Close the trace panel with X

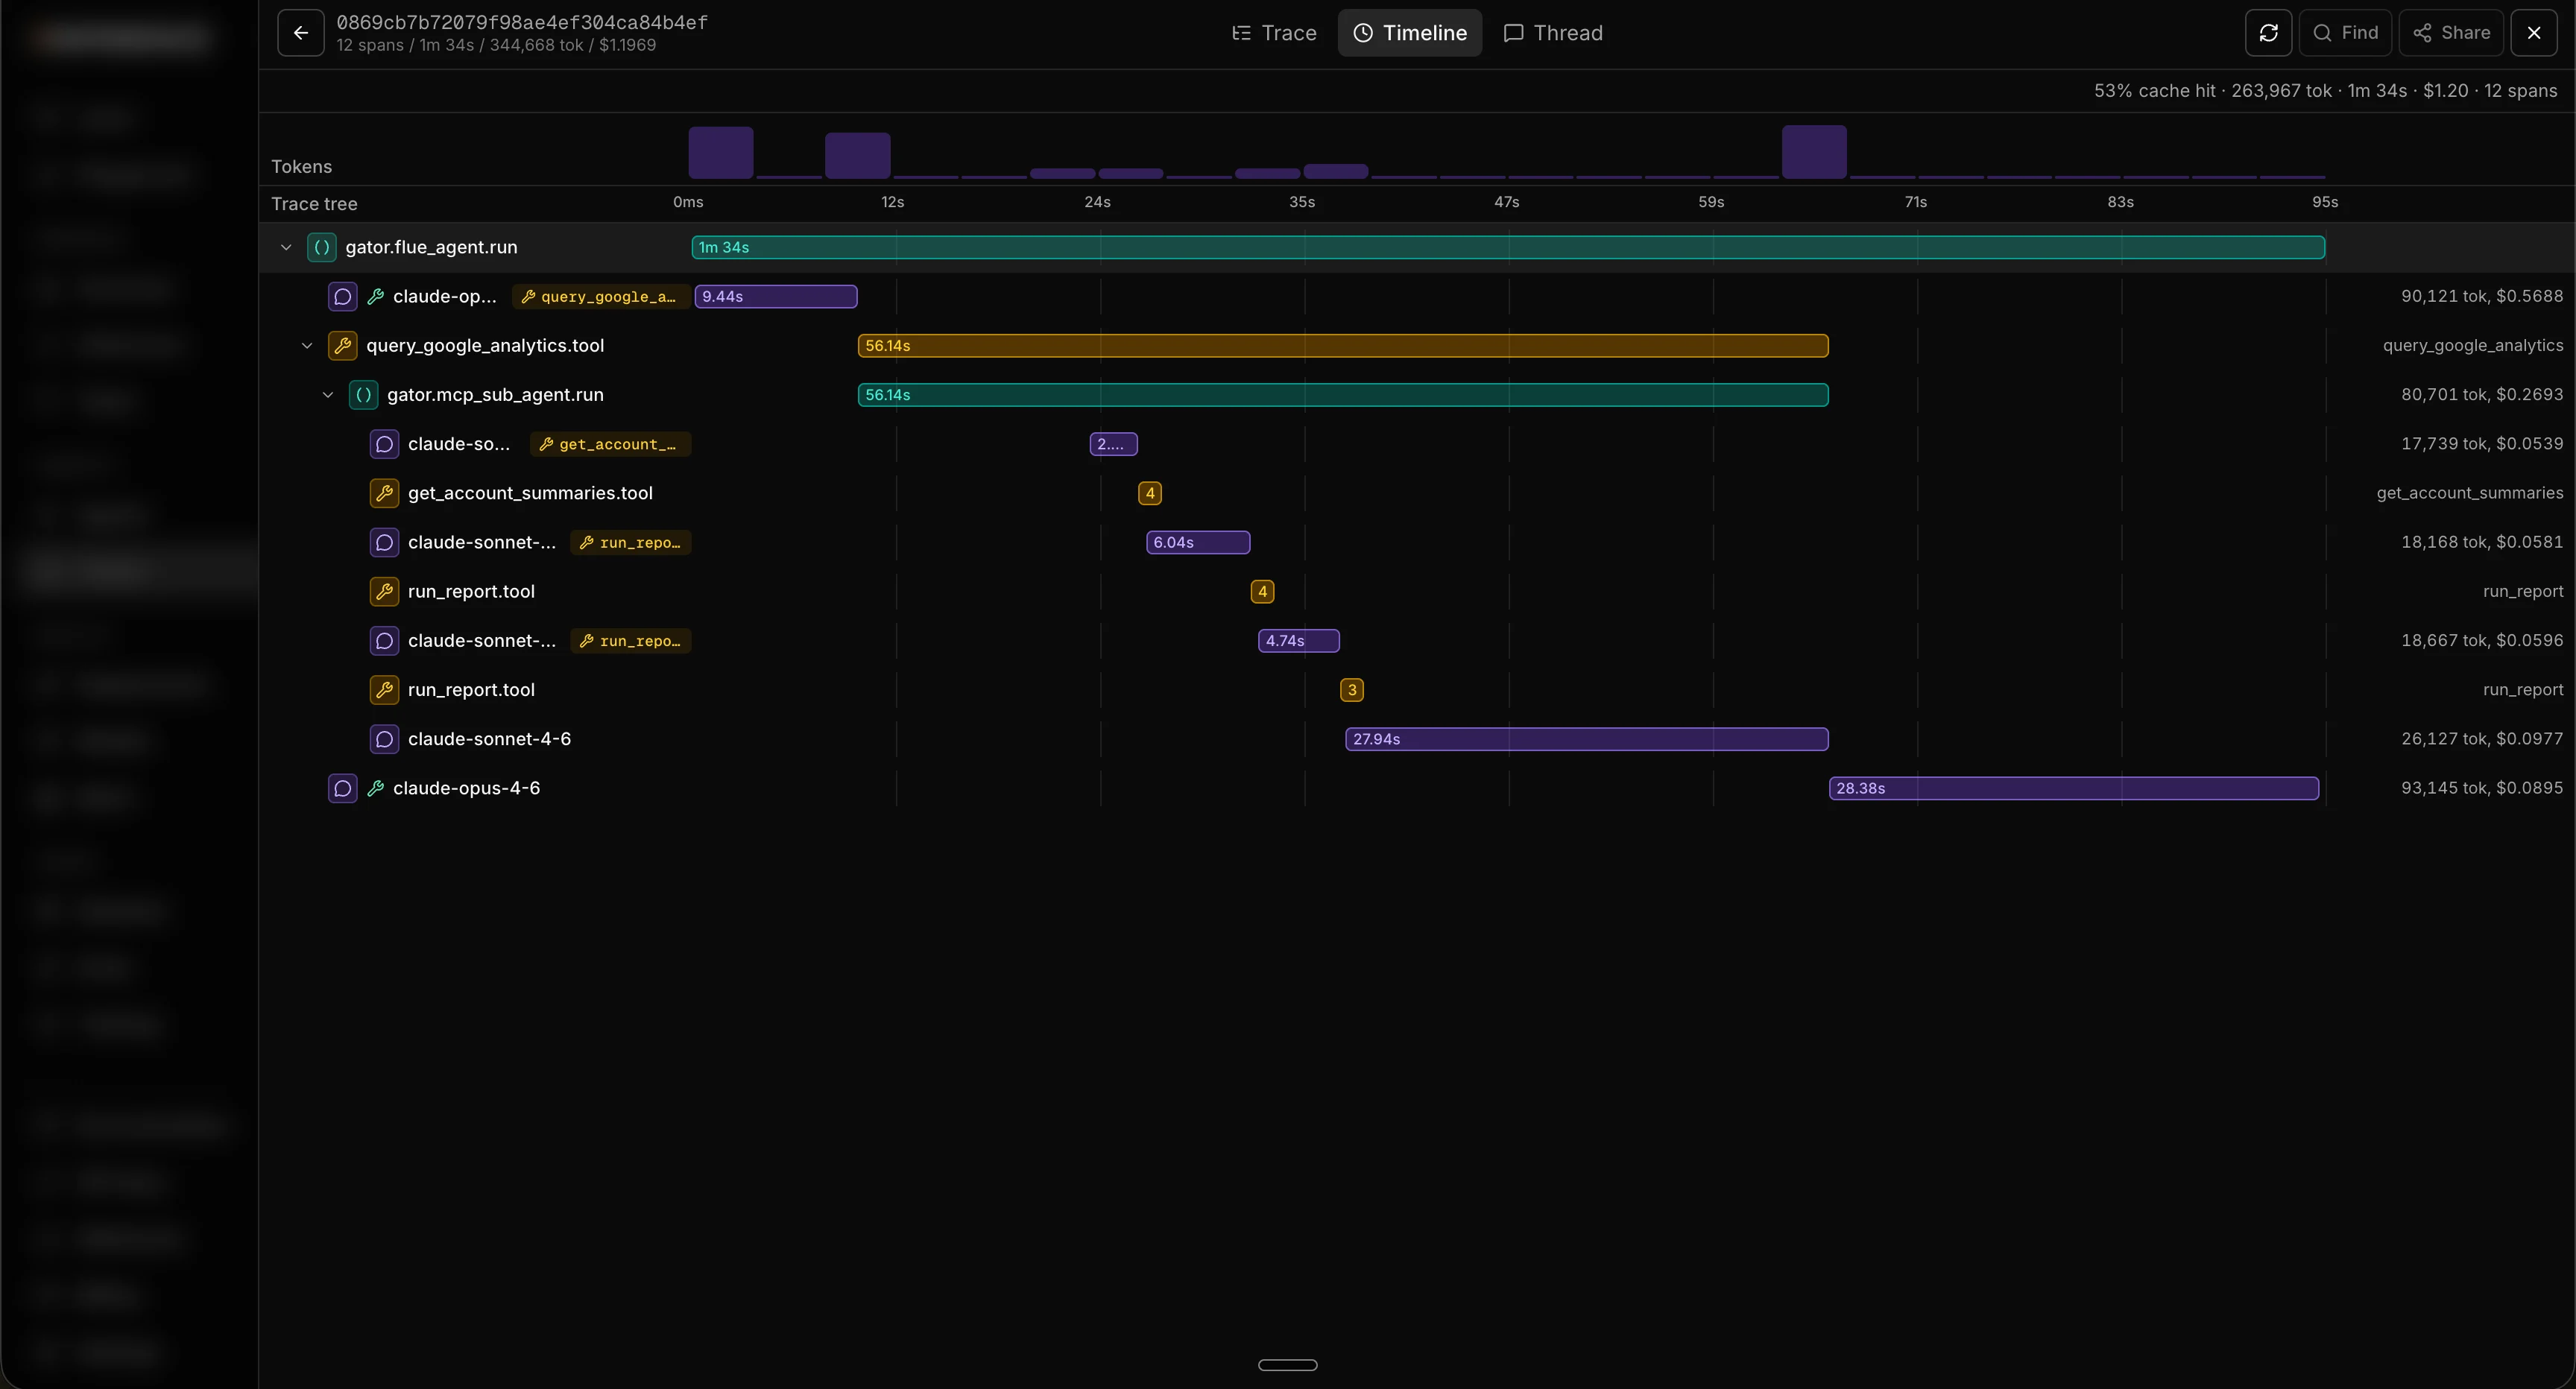point(2533,33)
